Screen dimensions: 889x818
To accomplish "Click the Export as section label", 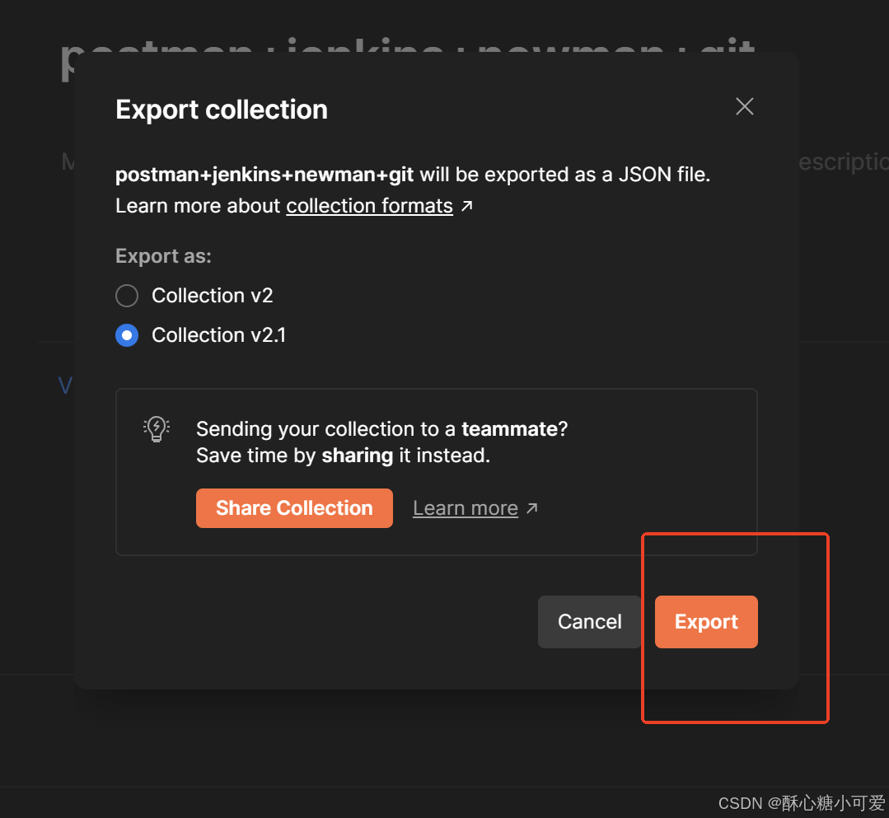I will 163,256.
